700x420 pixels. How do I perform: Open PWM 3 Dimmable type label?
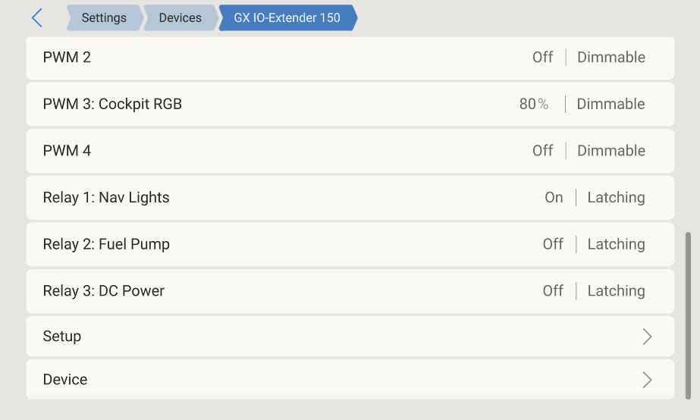click(x=611, y=105)
